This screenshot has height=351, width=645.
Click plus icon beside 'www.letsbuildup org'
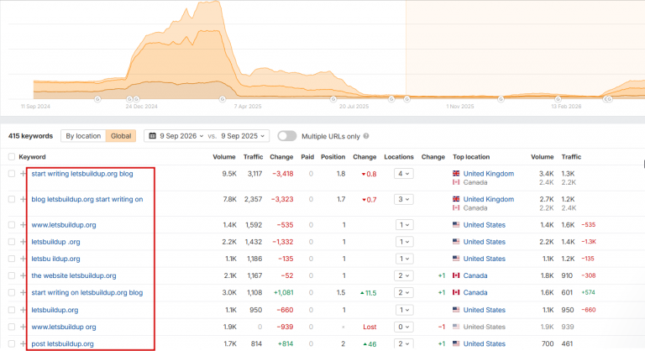point(23,327)
